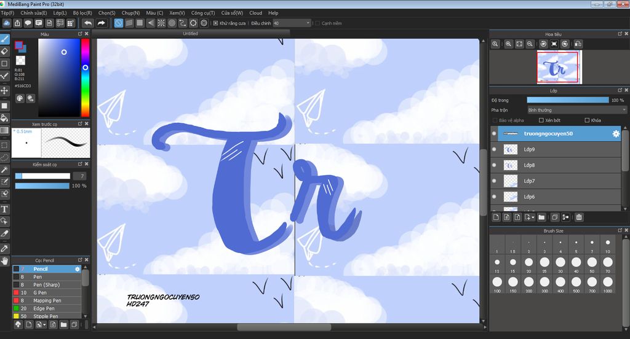Screen dimensions: 630x339
Task: Turn off snap using the Snap Off icon
Action: click(119, 23)
